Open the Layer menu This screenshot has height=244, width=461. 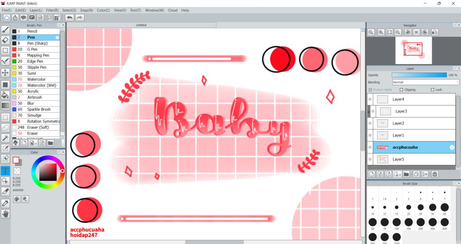coord(36,10)
